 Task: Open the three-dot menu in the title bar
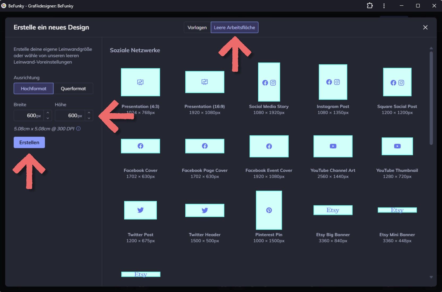pyautogui.click(x=384, y=6)
